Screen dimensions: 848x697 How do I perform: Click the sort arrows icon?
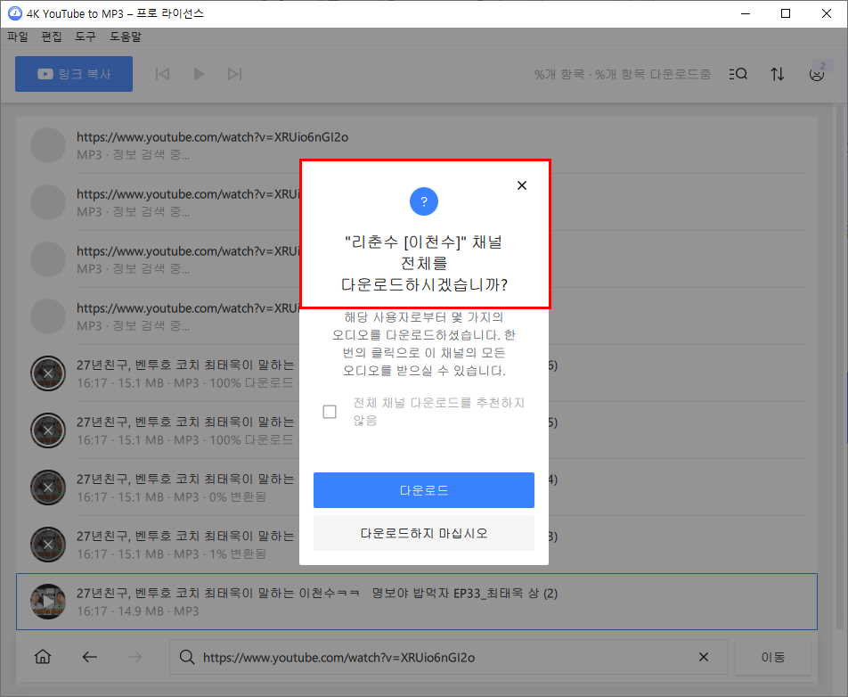click(x=777, y=74)
